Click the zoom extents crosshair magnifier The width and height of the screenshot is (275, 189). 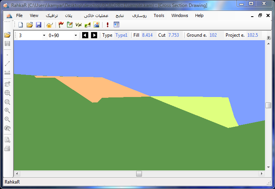[x=7, y=93]
